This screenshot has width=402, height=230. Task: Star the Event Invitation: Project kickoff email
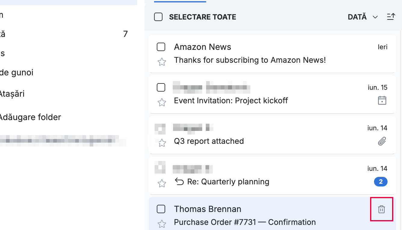pyautogui.click(x=162, y=102)
